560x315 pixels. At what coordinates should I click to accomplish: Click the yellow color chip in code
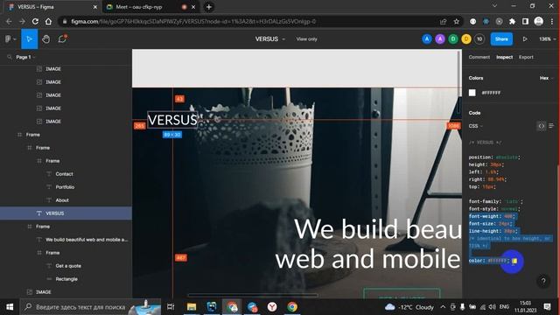514,261
